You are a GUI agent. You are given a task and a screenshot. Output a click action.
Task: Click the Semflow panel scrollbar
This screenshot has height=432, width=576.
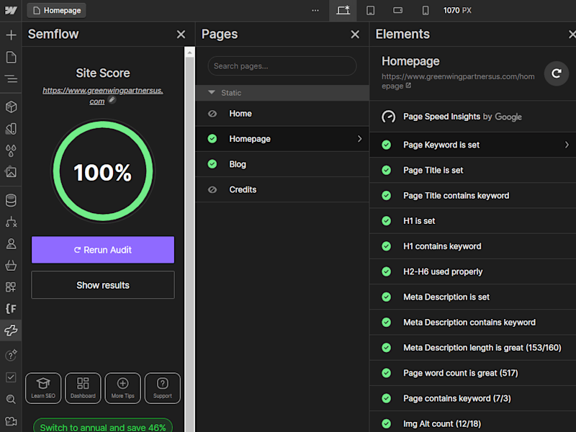tap(189, 244)
